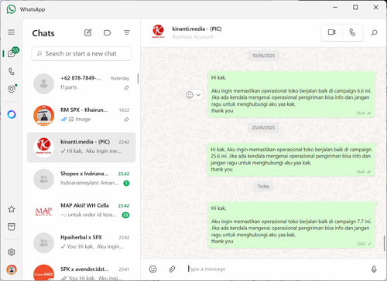Click unread badge 1 on Shopee x Indriana
Image resolution: width=387 pixels, height=281 pixels.
tap(126, 183)
